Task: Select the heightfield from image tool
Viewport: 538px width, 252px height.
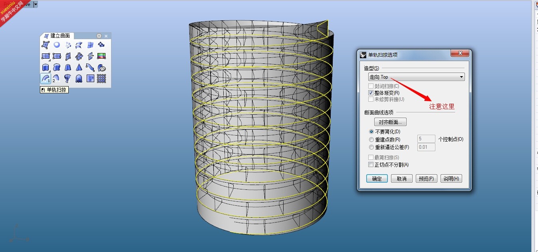Action: click(x=90, y=79)
